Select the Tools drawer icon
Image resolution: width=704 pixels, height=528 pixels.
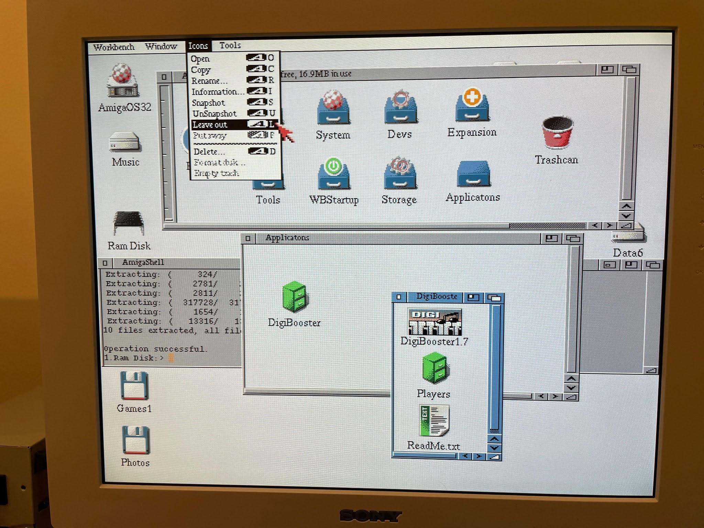tap(268, 186)
